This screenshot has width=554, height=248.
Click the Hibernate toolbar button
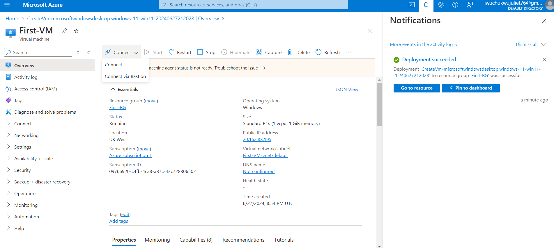click(x=236, y=52)
